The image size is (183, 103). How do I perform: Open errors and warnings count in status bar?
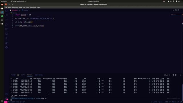coord(23,102)
